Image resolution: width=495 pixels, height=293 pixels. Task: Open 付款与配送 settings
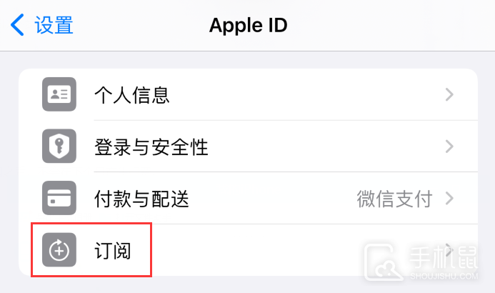coord(248,198)
